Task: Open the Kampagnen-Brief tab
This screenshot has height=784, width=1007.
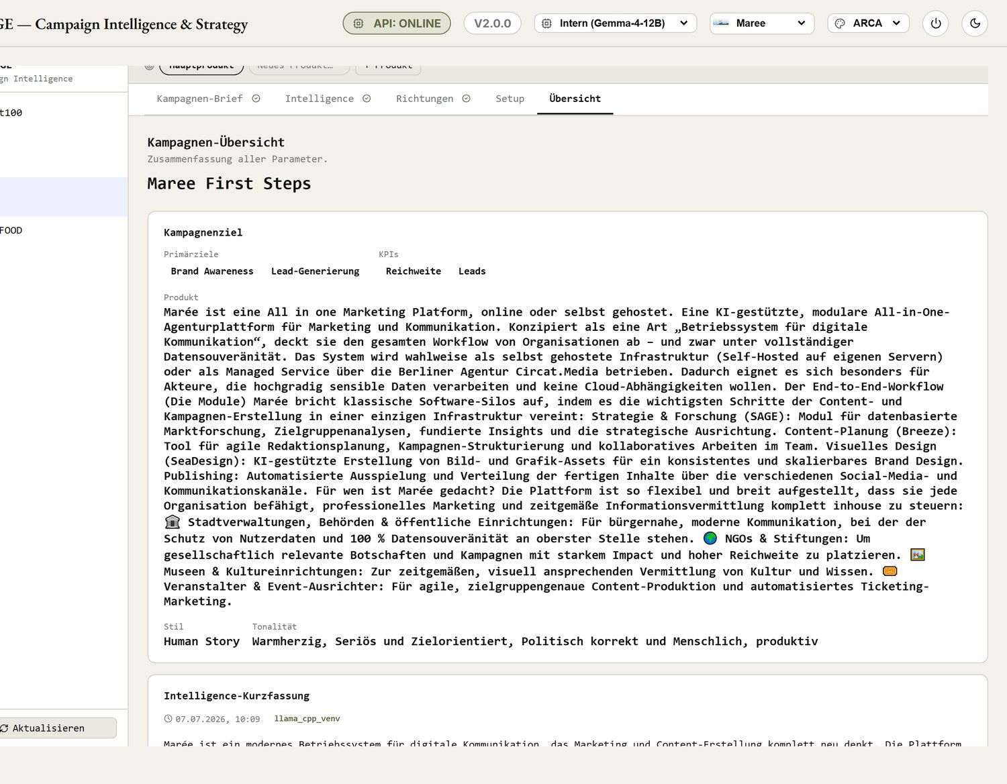Action: coord(208,99)
